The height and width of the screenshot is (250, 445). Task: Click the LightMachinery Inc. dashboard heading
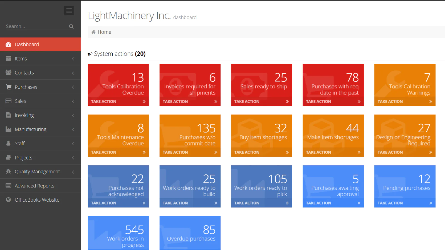pyautogui.click(x=142, y=16)
